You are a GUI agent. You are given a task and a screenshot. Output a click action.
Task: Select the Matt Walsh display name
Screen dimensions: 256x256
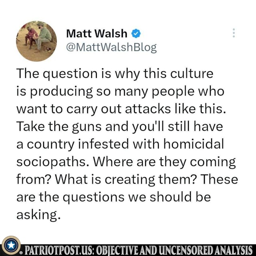point(97,34)
